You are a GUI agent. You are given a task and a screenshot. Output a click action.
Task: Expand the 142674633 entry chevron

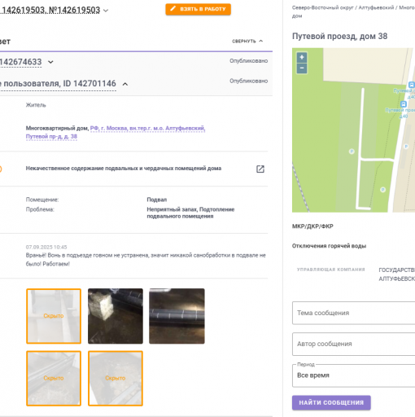[x=50, y=62]
